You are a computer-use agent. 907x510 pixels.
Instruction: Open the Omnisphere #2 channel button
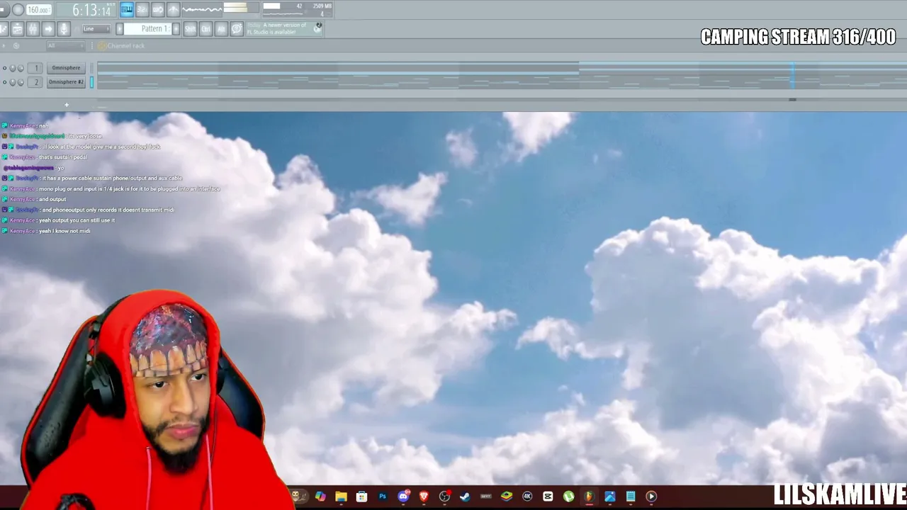tap(66, 82)
